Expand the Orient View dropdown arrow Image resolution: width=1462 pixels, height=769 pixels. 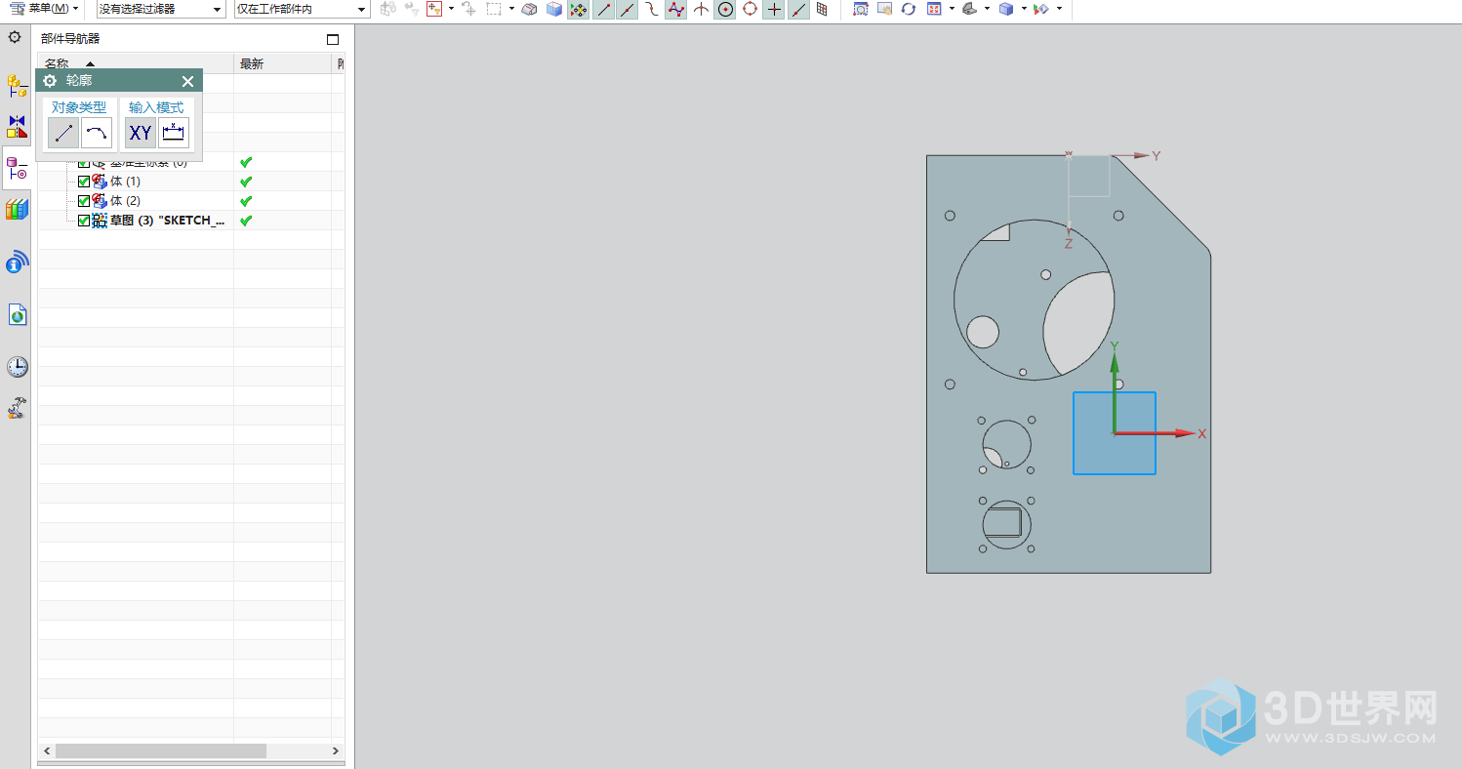pos(951,9)
